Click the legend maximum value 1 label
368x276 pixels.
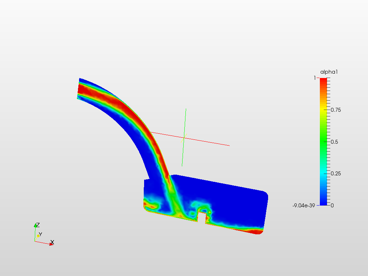(x=315, y=78)
